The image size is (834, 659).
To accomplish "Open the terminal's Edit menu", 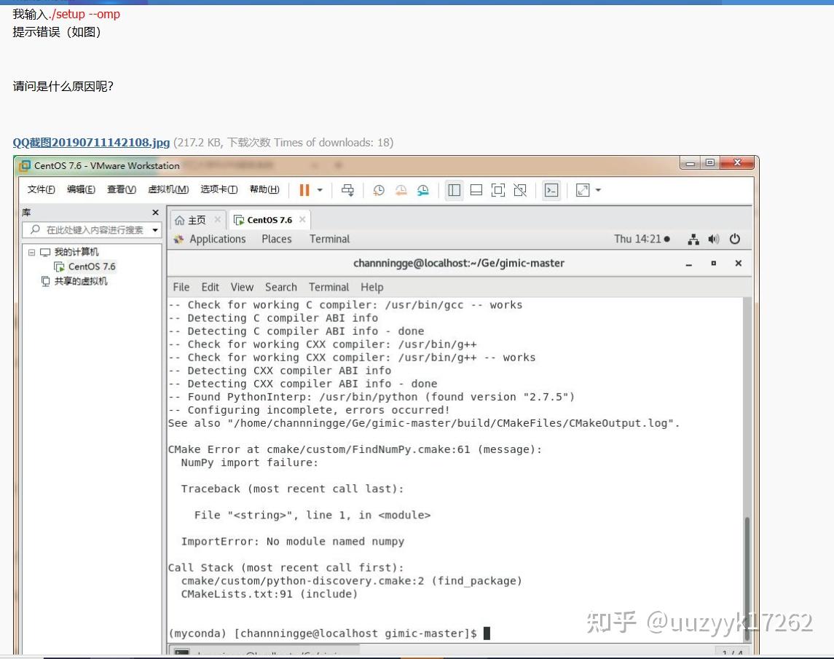I will point(210,287).
